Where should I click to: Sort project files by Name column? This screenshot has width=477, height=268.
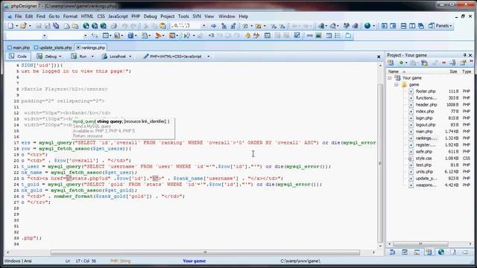pyautogui.click(x=394, y=71)
